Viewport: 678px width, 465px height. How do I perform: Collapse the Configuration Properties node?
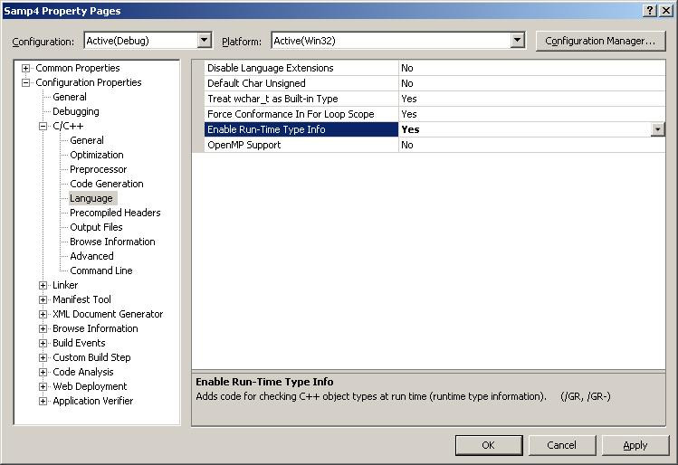tap(26, 83)
